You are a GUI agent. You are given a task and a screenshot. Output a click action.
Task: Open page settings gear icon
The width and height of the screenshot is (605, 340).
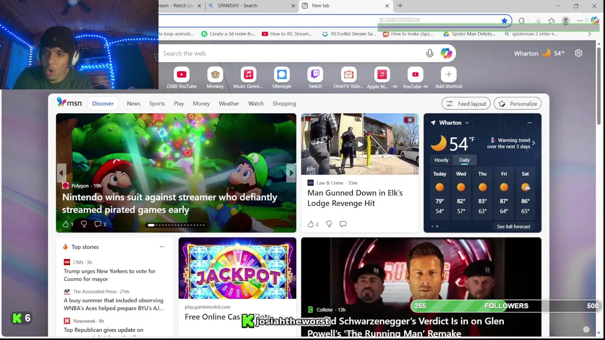(579, 53)
